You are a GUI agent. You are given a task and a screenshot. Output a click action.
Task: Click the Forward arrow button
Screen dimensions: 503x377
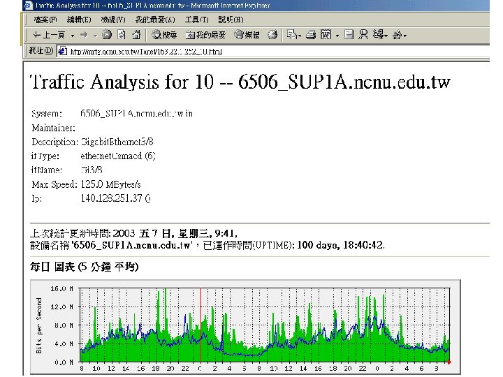pyautogui.click(x=84, y=35)
